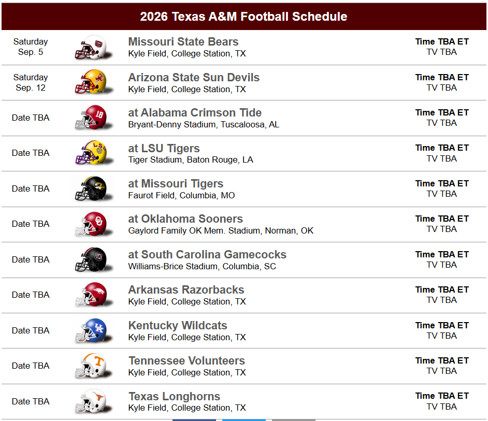This screenshot has width=488, height=421.
Task: Open the at Oklahoma Sooners link
Action: [185, 219]
